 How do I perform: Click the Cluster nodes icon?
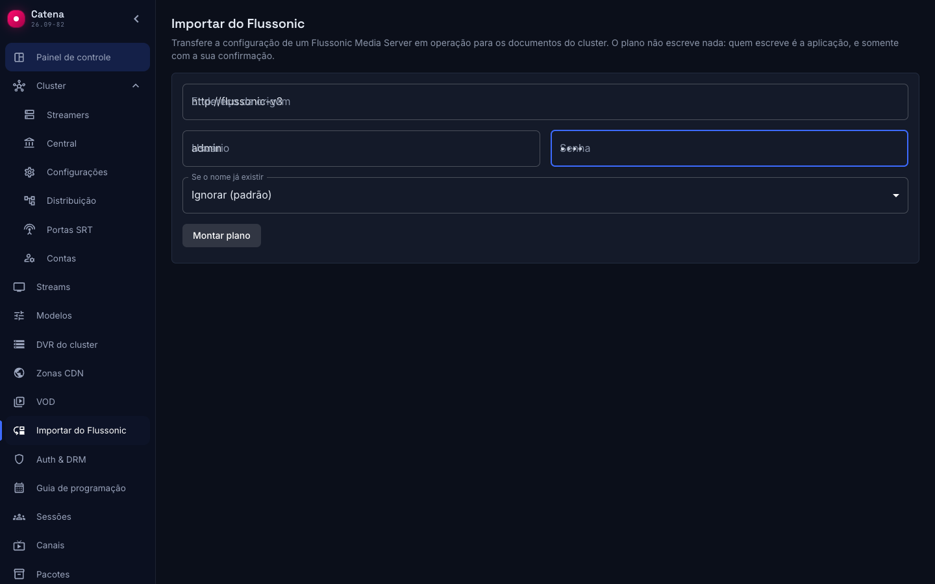click(x=19, y=86)
